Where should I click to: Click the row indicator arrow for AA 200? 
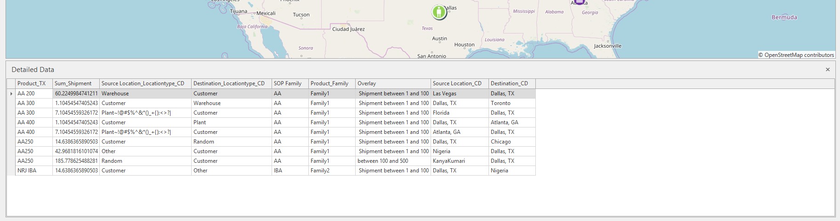(x=11, y=94)
